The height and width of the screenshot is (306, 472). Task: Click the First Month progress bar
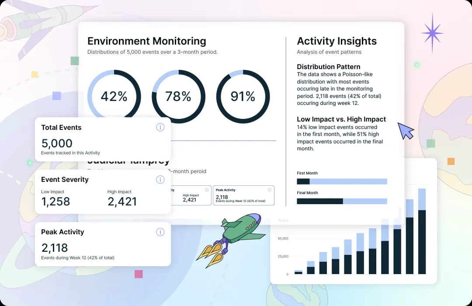342,181
